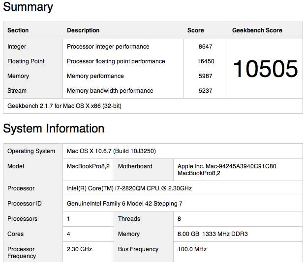Select the Processors count value 1

pos(68,219)
